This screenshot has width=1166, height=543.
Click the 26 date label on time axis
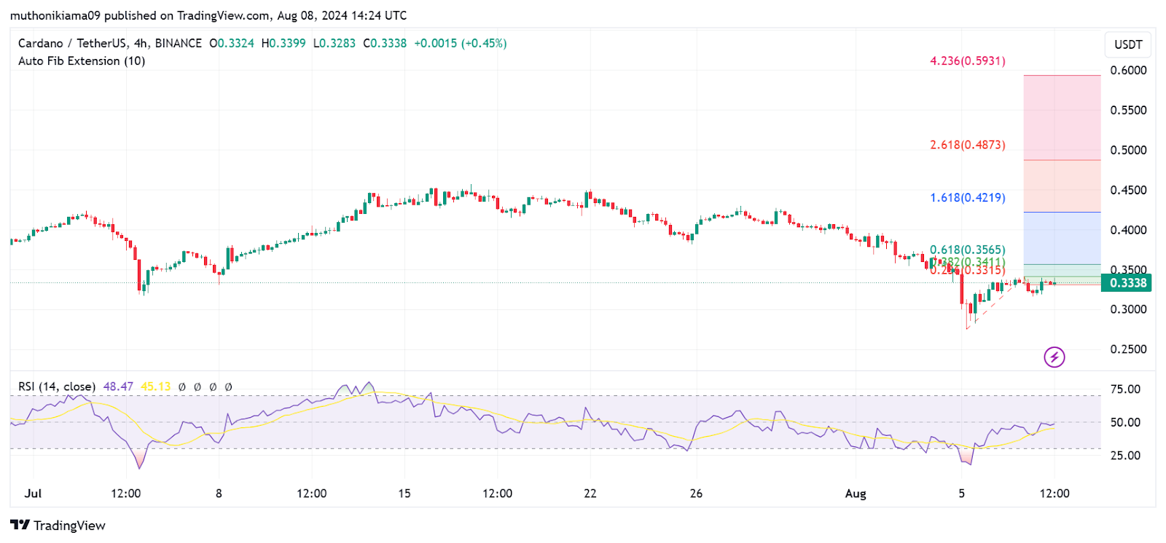tap(697, 494)
